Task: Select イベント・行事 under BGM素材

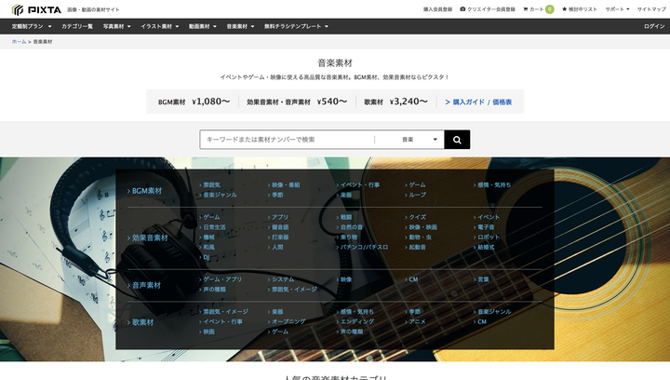Action: coord(357,185)
